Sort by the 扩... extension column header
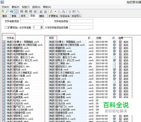Image resolution: width=141 pixels, height=122 pixels. (91, 38)
